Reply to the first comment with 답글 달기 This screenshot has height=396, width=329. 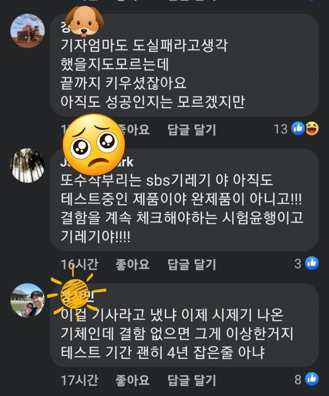pyautogui.click(x=192, y=130)
